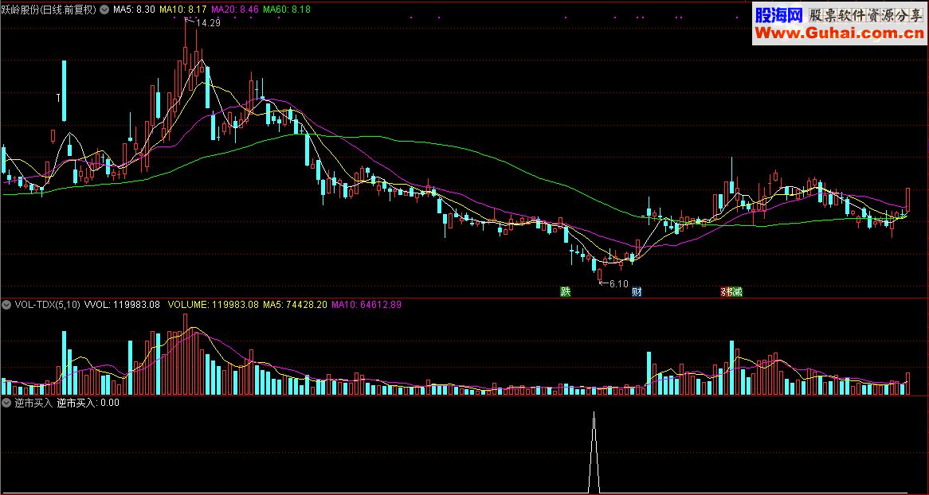The width and height of the screenshot is (929, 495).
Task: Select the MA5: 8.30 moving average label
Action: 134,9
